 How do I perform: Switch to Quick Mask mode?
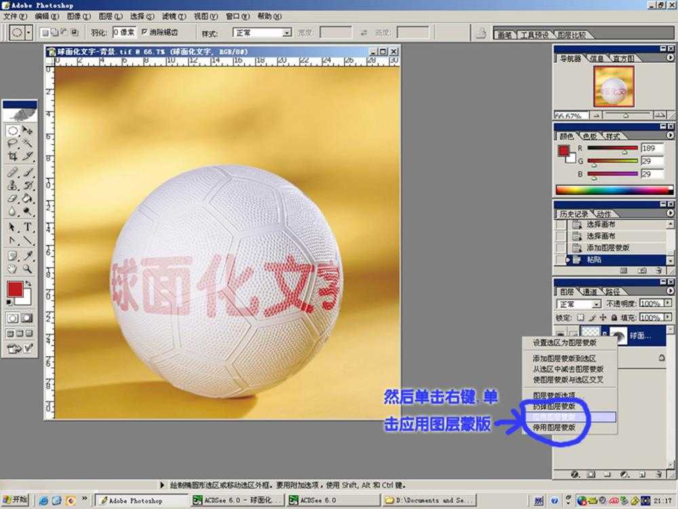pyautogui.click(x=27, y=318)
